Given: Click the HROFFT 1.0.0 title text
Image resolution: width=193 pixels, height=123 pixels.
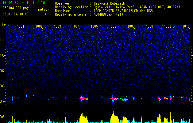Looking at the screenshot, I should pyautogui.click(x=24, y=2).
